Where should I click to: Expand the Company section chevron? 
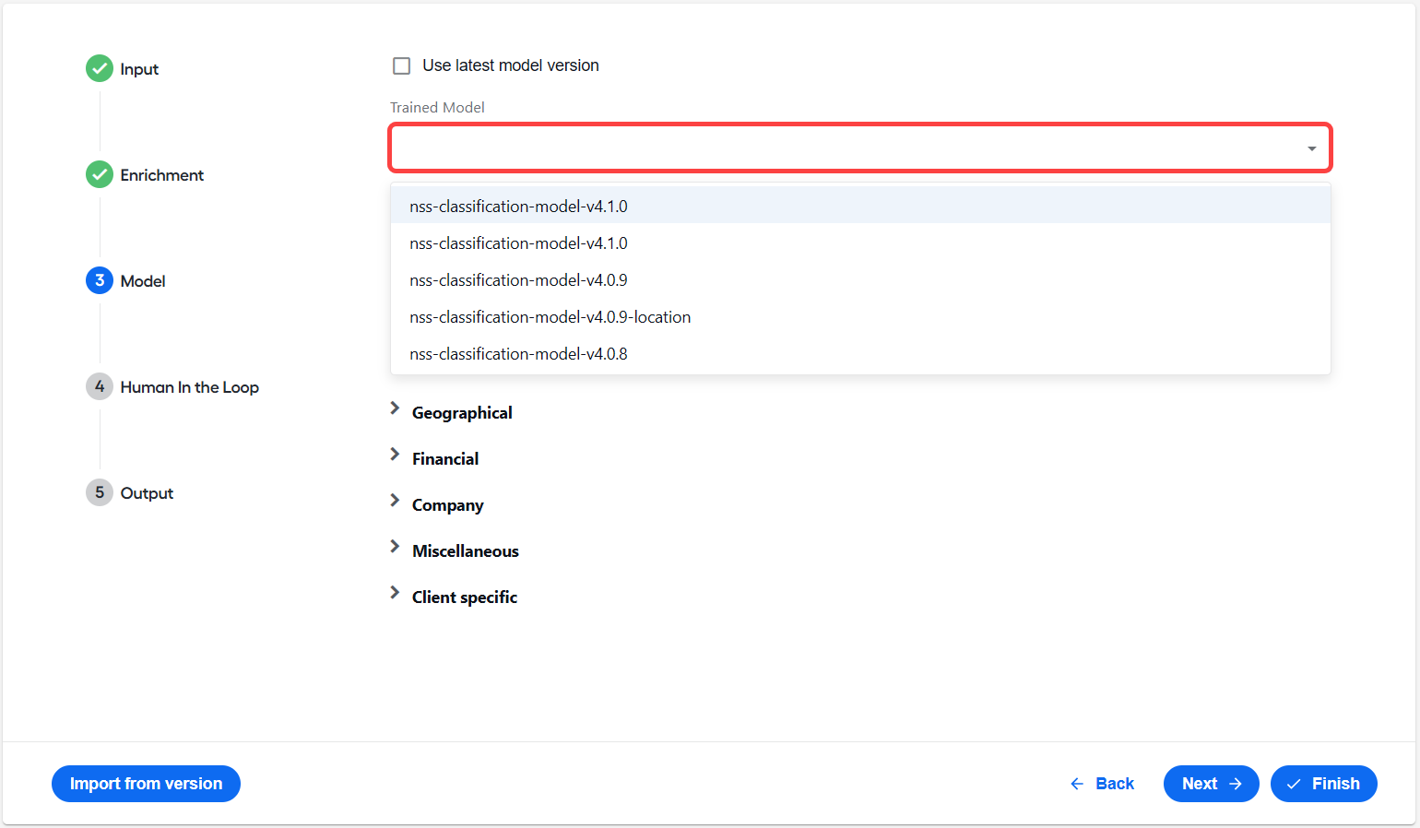tap(395, 501)
